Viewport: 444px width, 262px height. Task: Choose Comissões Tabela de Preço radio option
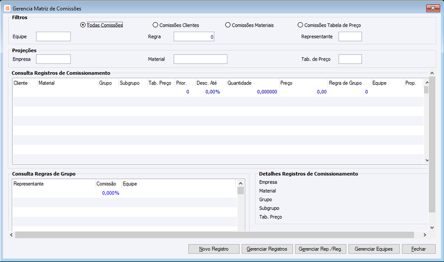(x=329, y=25)
